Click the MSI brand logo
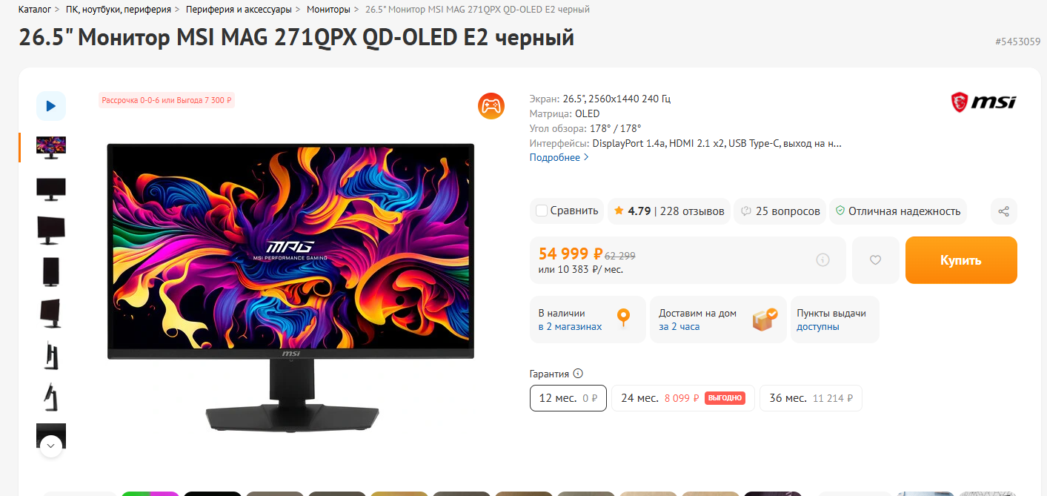This screenshot has height=496, width=1047. [x=983, y=102]
